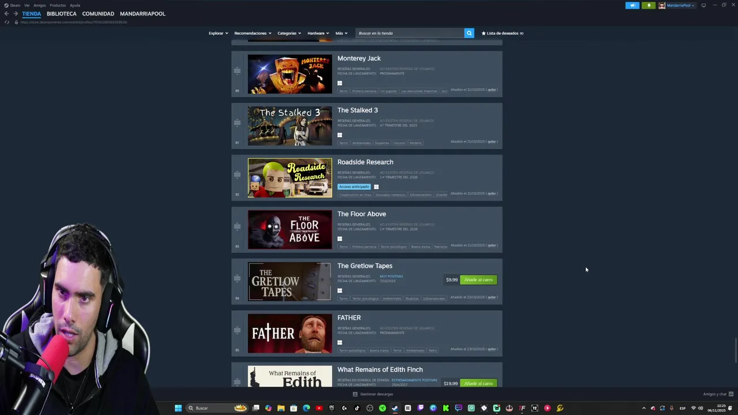Open the green notifications bell
The height and width of the screenshot is (415, 738).
[x=649, y=5]
